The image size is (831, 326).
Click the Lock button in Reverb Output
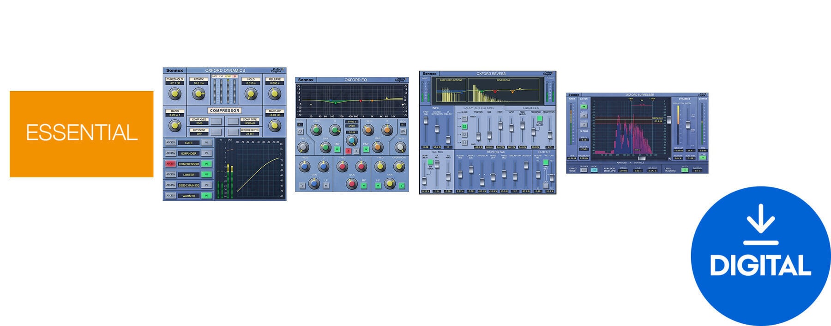(x=545, y=186)
